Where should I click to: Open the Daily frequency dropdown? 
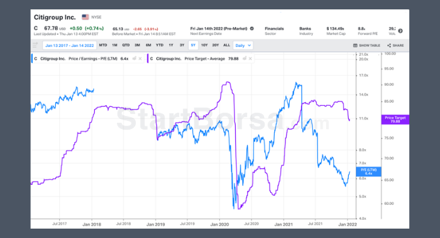point(243,45)
